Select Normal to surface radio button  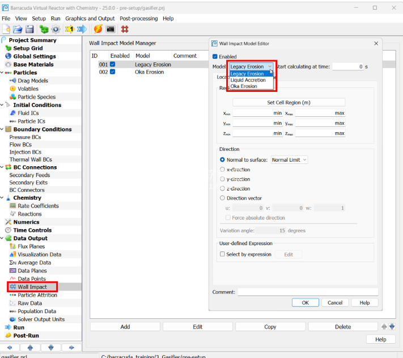[222, 160]
